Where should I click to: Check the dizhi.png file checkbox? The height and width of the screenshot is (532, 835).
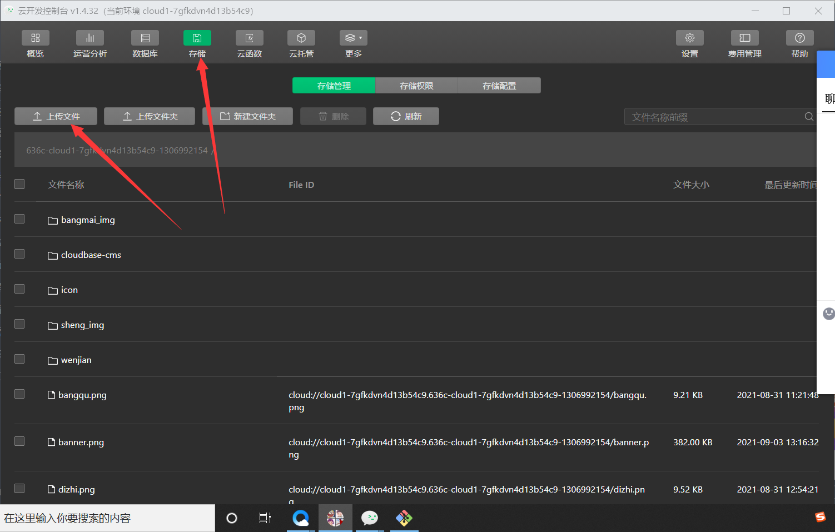[19, 489]
